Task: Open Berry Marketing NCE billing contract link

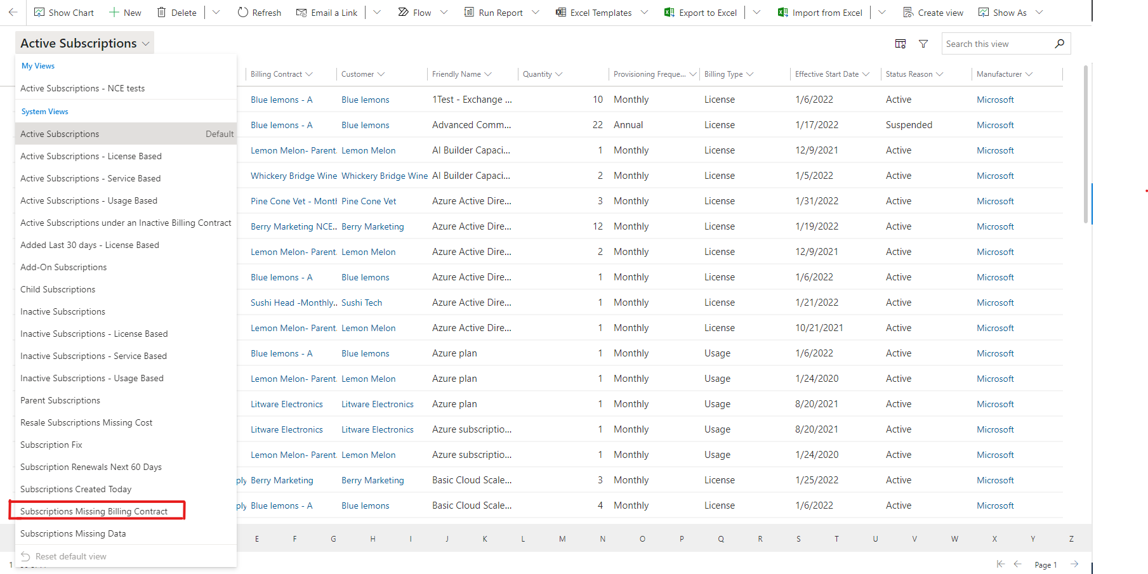Action: tap(293, 226)
